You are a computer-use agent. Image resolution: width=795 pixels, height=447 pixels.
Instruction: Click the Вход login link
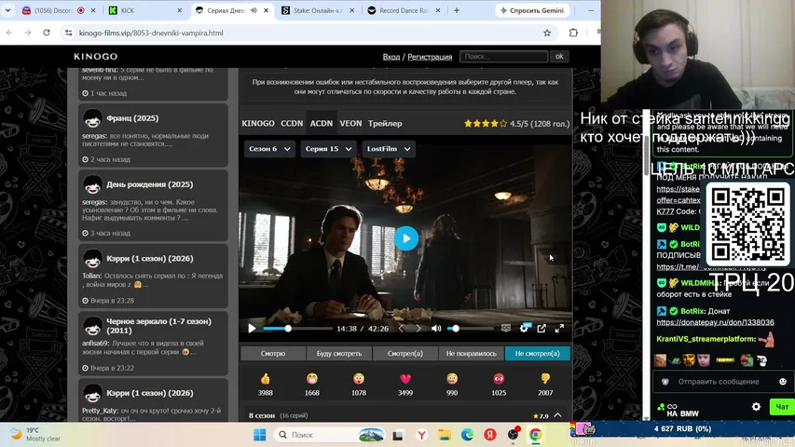[391, 57]
